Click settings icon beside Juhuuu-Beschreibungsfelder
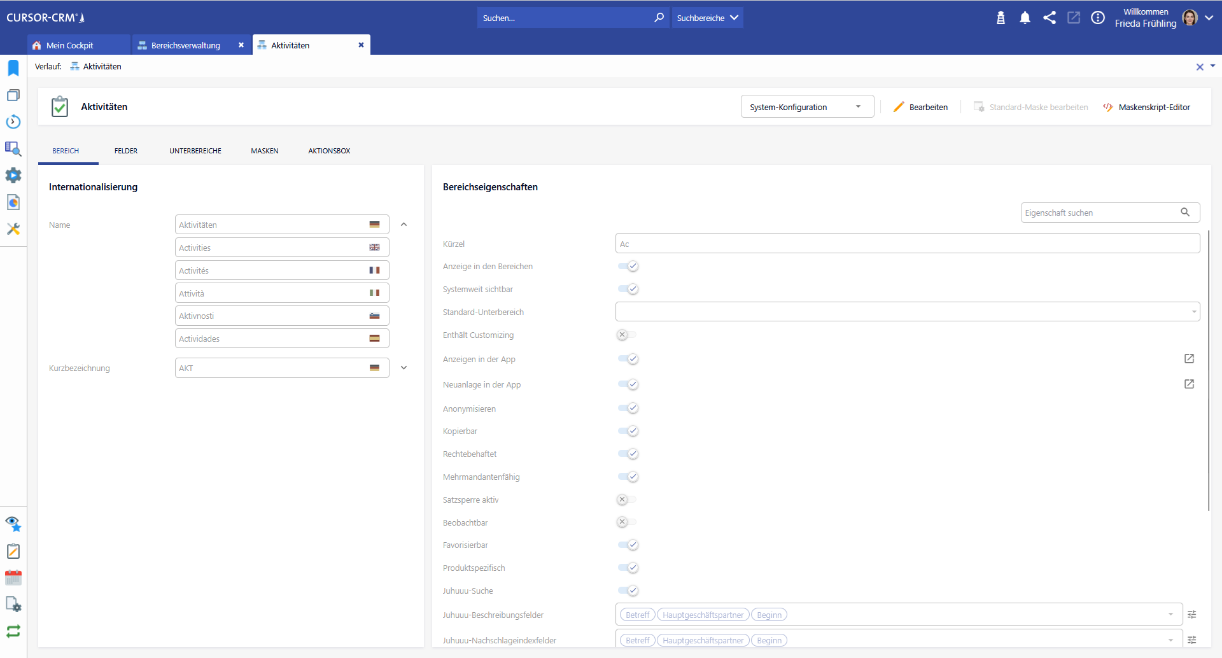 (x=1192, y=615)
